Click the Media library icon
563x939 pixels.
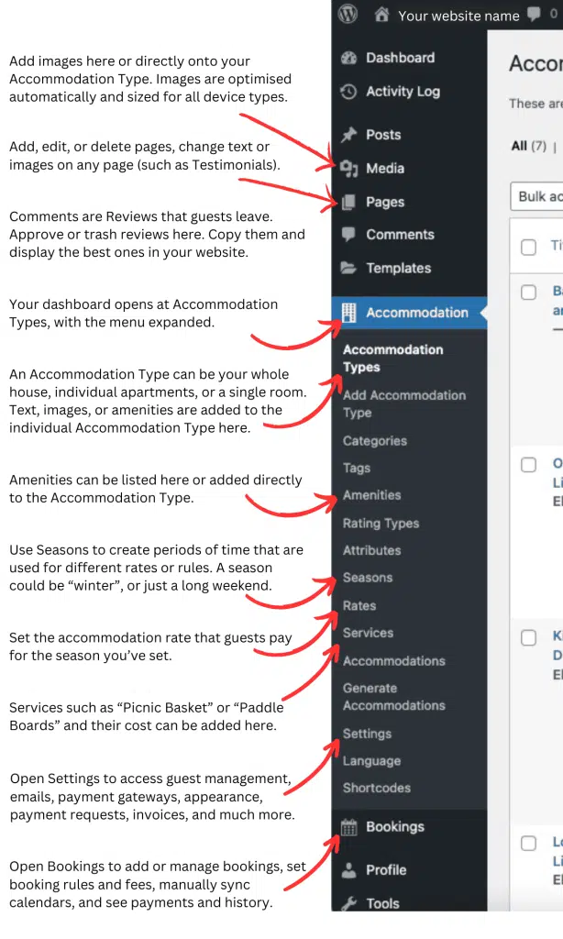click(x=348, y=169)
